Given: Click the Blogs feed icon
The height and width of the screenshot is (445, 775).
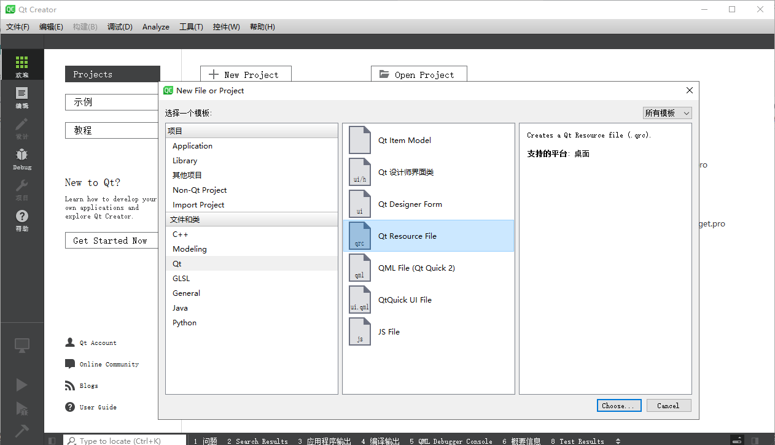Looking at the screenshot, I should coord(70,385).
